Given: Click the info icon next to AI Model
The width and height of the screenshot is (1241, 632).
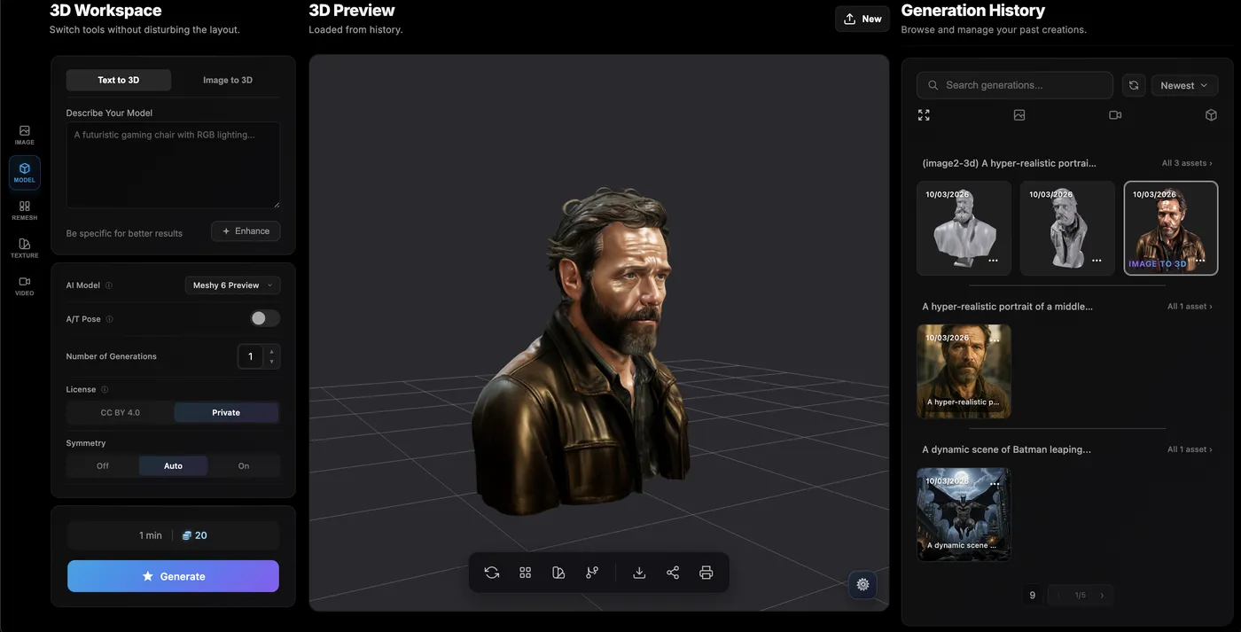Looking at the screenshot, I should [x=109, y=285].
